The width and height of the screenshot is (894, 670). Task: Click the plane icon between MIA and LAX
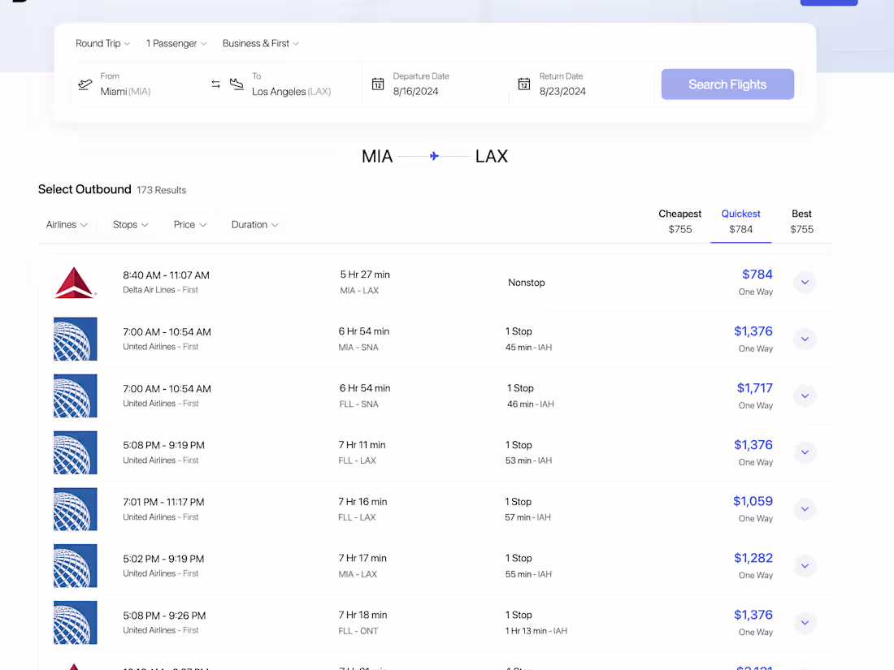pos(435,155)
